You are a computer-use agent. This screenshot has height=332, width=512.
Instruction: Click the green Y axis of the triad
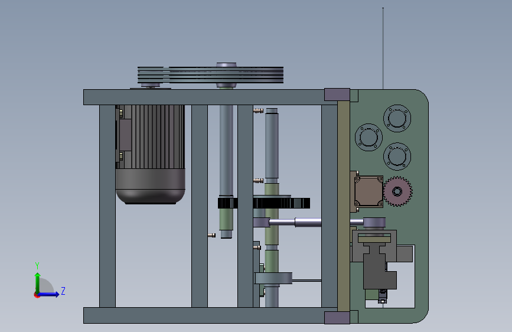[38, 284]
